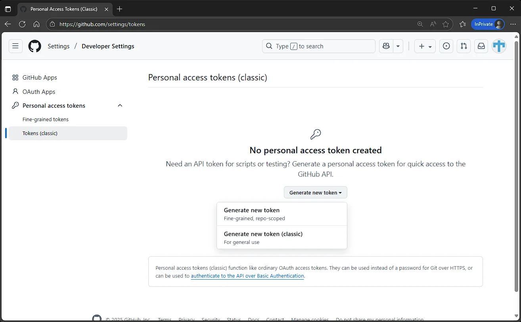Add this page to browser favorites
This screenshot has width=521, height=322.
tap(446, 24)
